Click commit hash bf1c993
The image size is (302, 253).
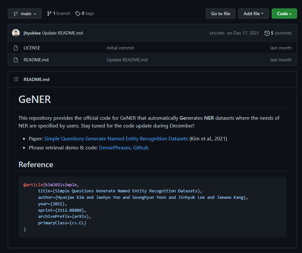[217, 33]
